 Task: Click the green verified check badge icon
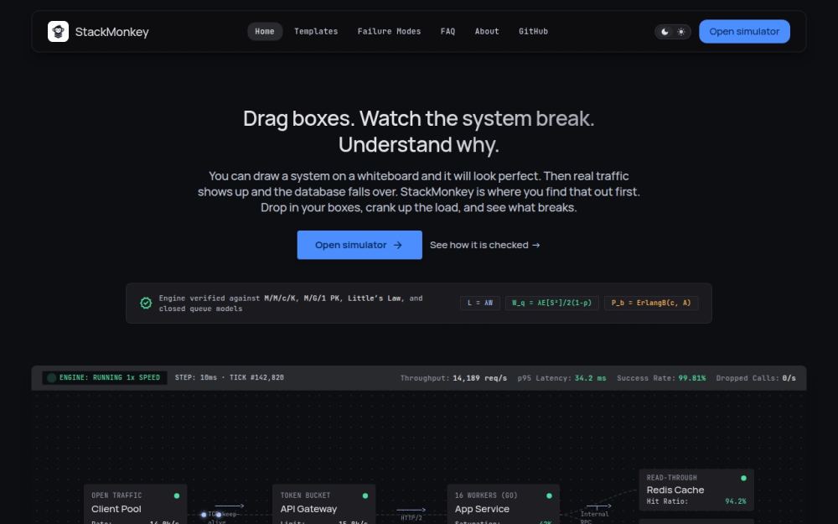pos(145,304)
